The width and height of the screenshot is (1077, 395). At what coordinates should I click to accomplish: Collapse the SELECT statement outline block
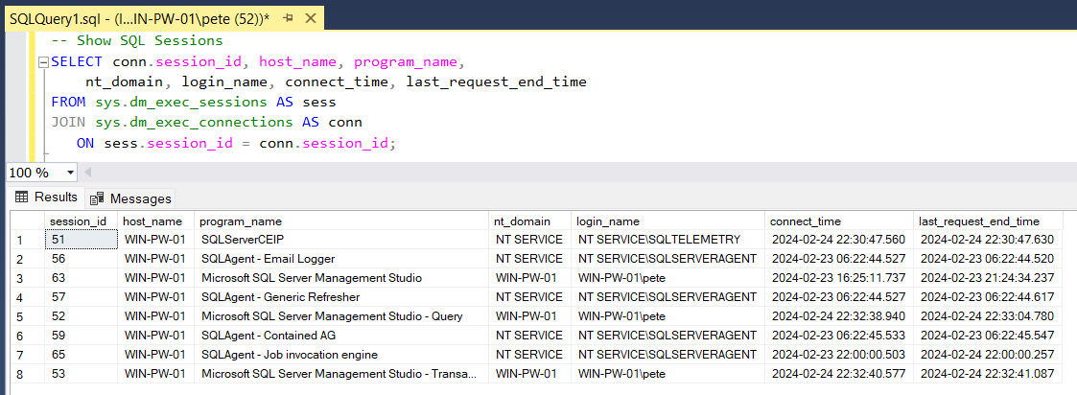click(42, 62)
